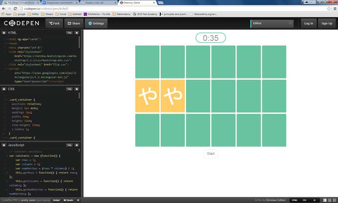Switch to right editor layout icon
The height and width of the screenshot is (203, 338).
[x=334, y=200]
